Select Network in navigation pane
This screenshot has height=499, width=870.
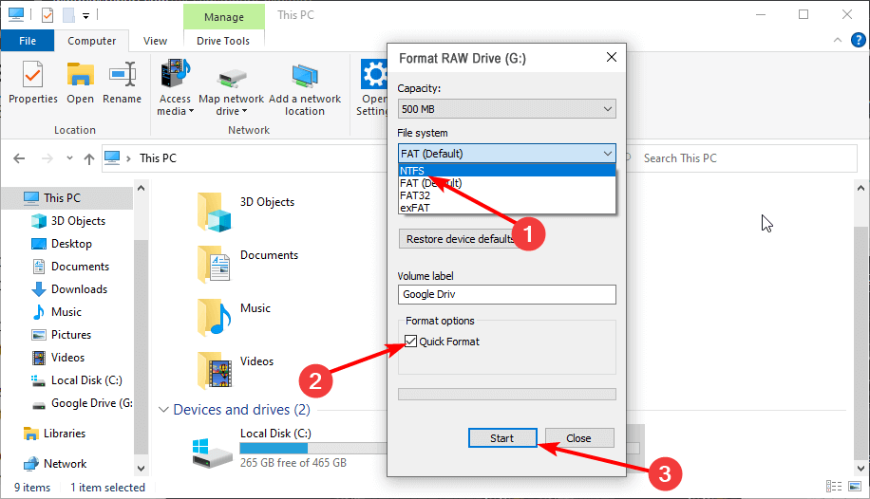[x=65, y=464]
